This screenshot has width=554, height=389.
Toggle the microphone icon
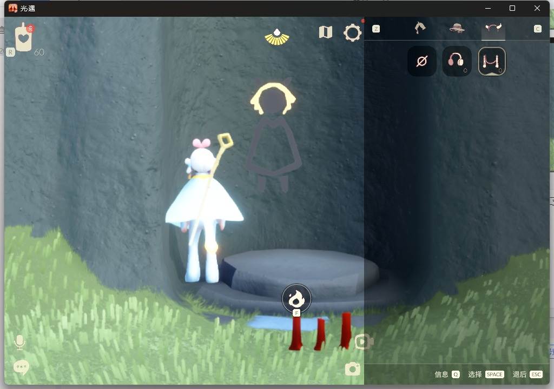20,343
